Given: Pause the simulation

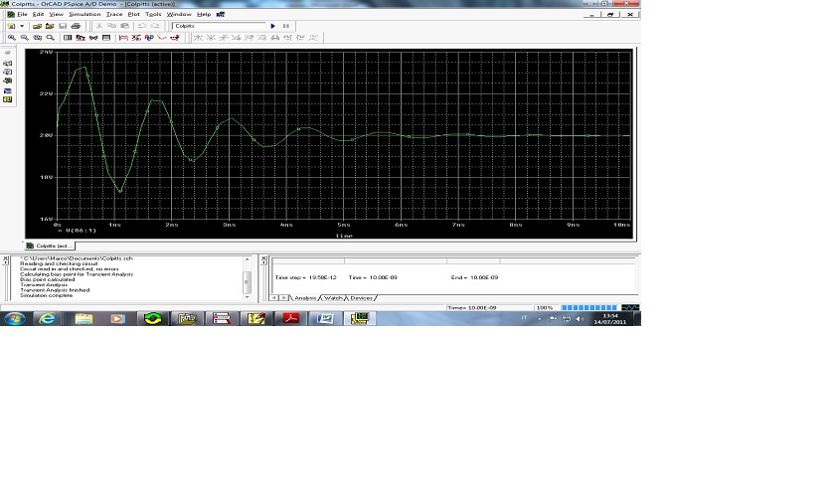Looking at the screenshot, I should point(286,26).
